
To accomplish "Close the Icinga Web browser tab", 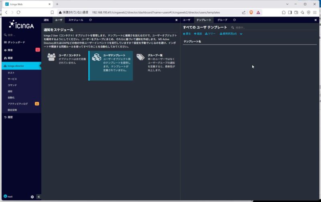I will click(49, 4).
